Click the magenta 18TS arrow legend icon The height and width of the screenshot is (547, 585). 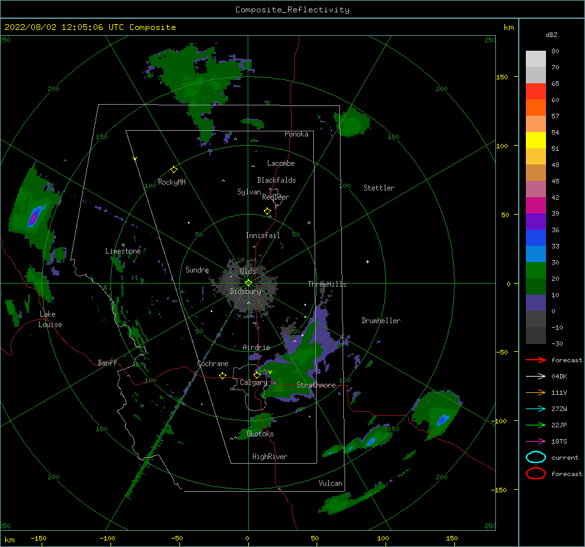click(536, 442)
